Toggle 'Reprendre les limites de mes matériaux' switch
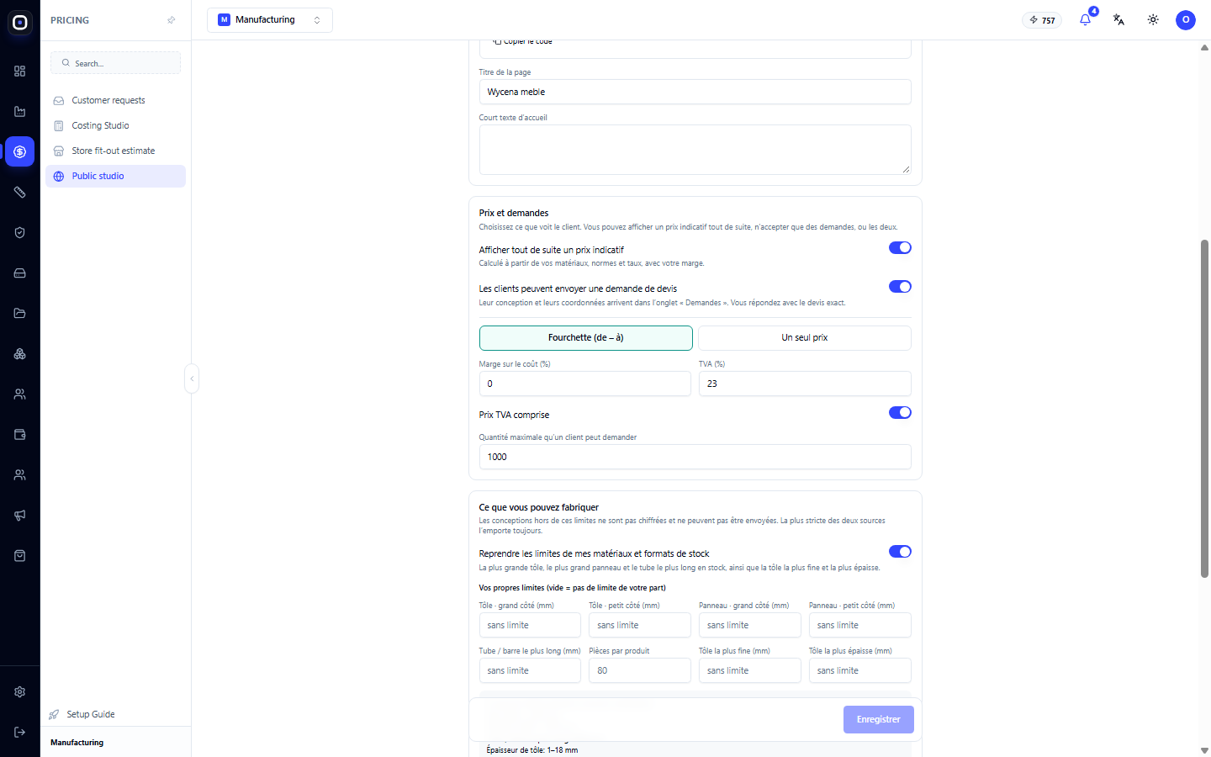Image resolution: width=1211 pixels, height=757 pixels. click(x=900, y=552)
